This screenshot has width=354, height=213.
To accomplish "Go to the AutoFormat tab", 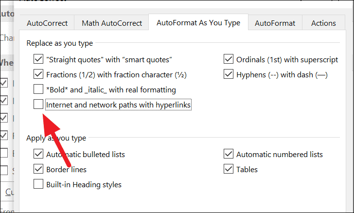I will point(275,23).
